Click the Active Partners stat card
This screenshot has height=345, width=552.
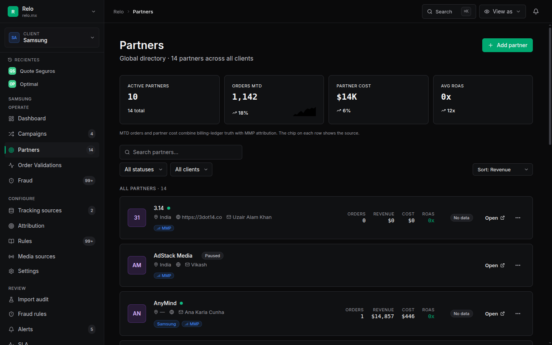(169, 100)
